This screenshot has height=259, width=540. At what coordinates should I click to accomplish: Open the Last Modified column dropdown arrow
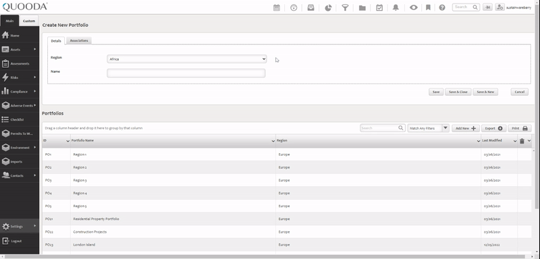tap(515, 141)
